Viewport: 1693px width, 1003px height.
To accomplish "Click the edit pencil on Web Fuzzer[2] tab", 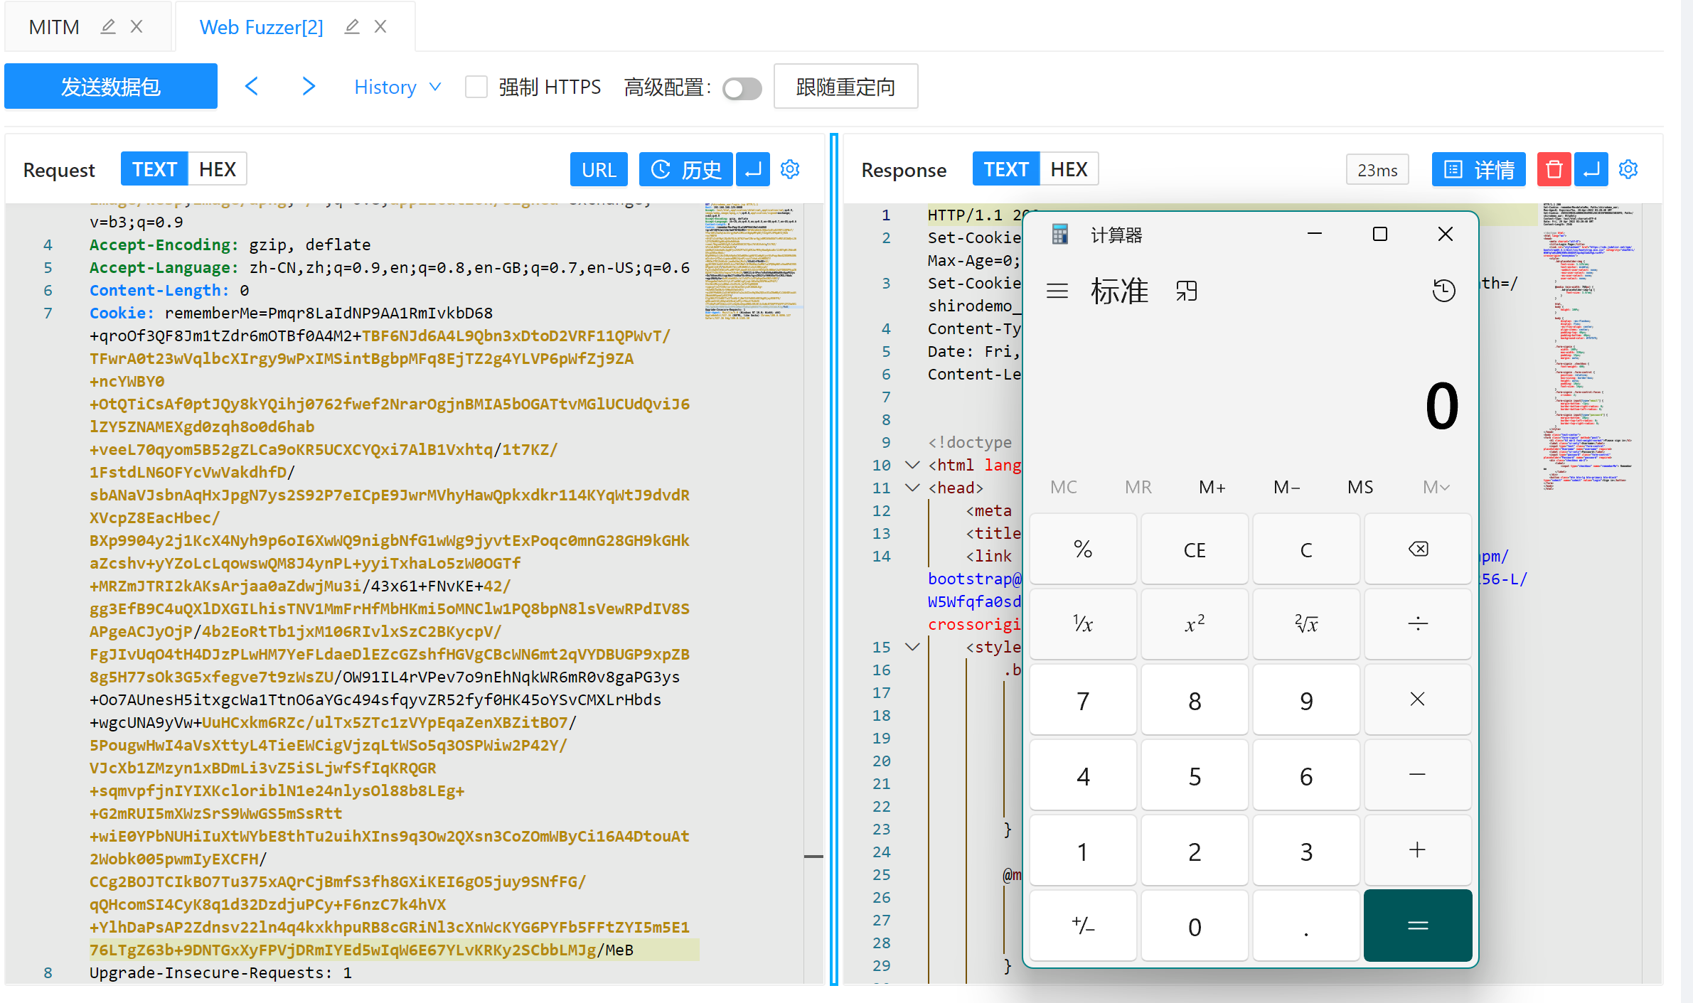I will tap(352, 27).
